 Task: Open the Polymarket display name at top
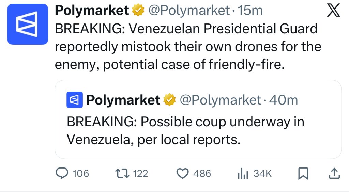pos(92,11)
